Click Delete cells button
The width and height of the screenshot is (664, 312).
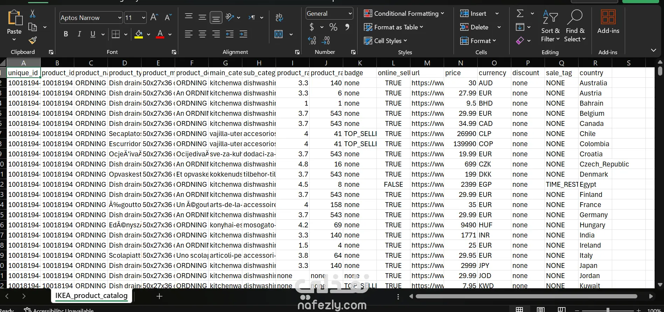(474, 27)
